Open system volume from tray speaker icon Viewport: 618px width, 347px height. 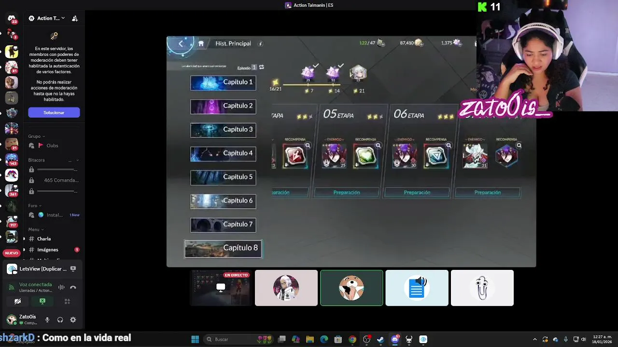[583, 339]
